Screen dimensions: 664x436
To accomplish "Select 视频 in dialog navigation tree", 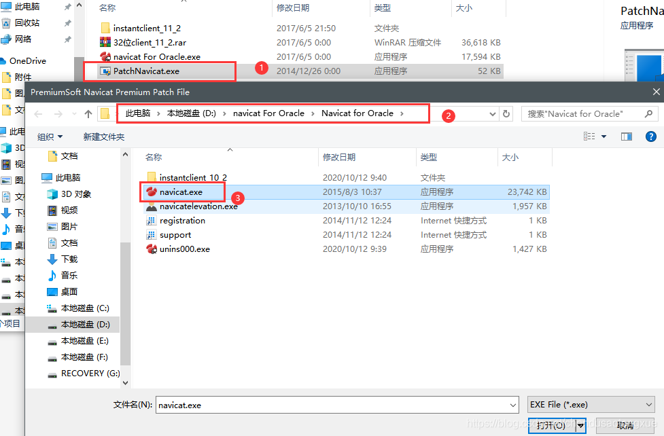I will [x=69, y=211].
